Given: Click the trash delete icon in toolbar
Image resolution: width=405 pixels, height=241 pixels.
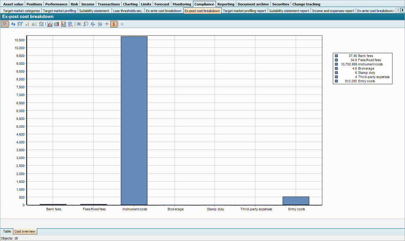Looking at the screenshot, I should click(x=70, y=24).
